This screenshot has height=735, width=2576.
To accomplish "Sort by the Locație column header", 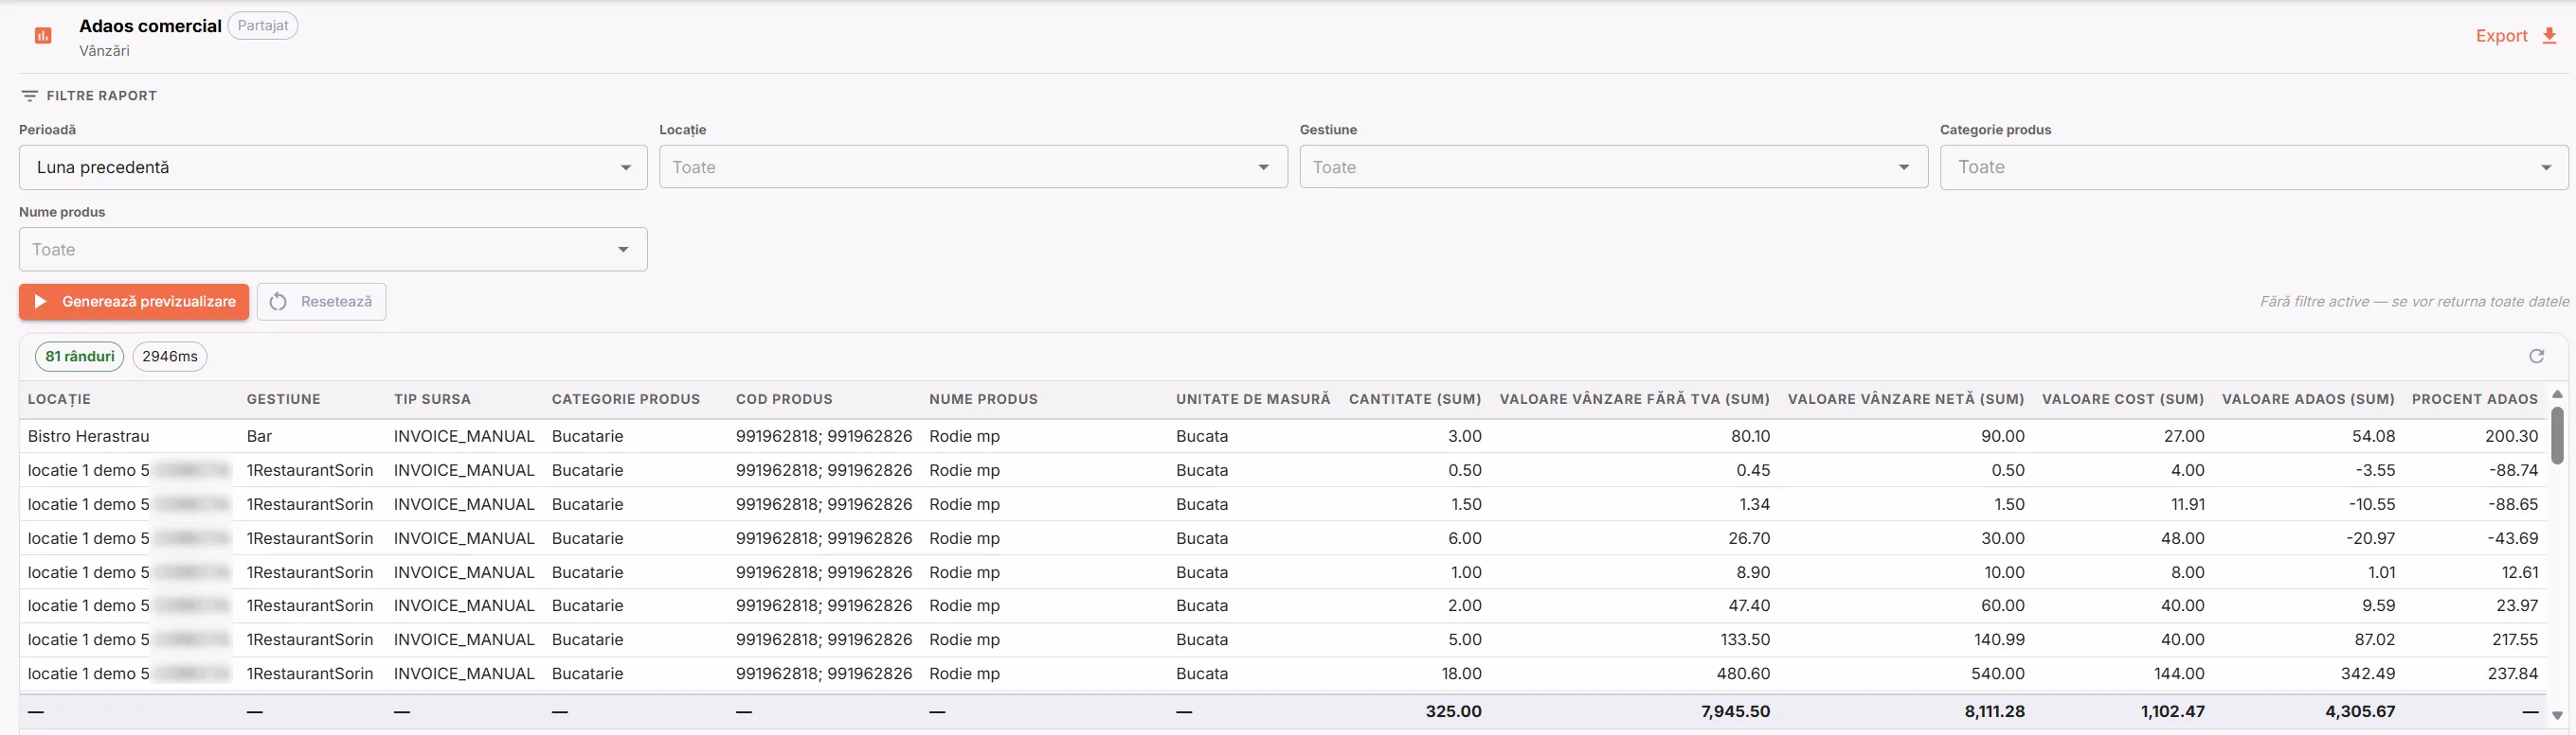I will [x=59, y=399].
